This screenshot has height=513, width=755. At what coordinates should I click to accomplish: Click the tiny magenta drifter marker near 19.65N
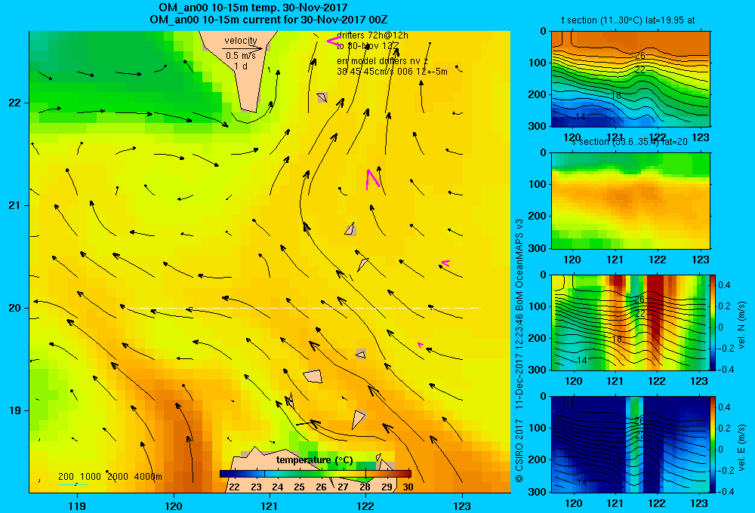coord(421,345)
